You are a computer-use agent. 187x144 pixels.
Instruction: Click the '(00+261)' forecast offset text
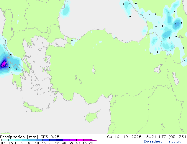(178, 137)
